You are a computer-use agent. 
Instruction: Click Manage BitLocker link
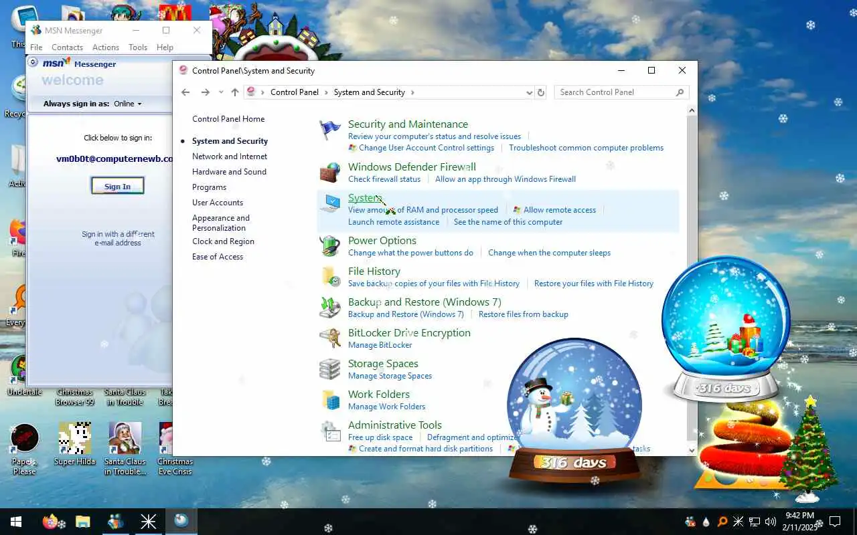tap(380, 345)
